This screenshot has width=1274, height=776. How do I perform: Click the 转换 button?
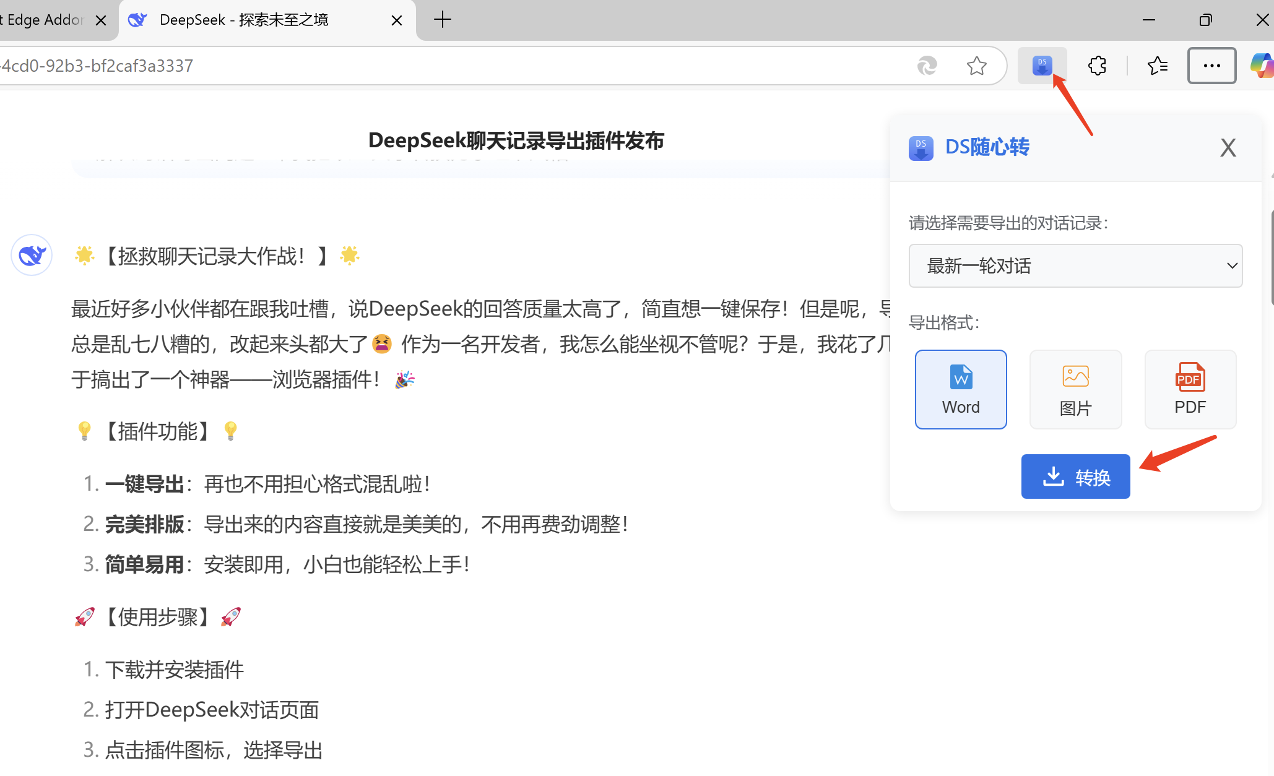pyautogui.click(x=1075, y=476)
